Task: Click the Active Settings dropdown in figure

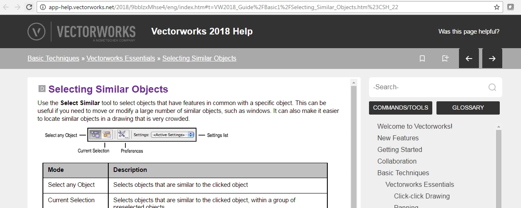Action: 173,135
